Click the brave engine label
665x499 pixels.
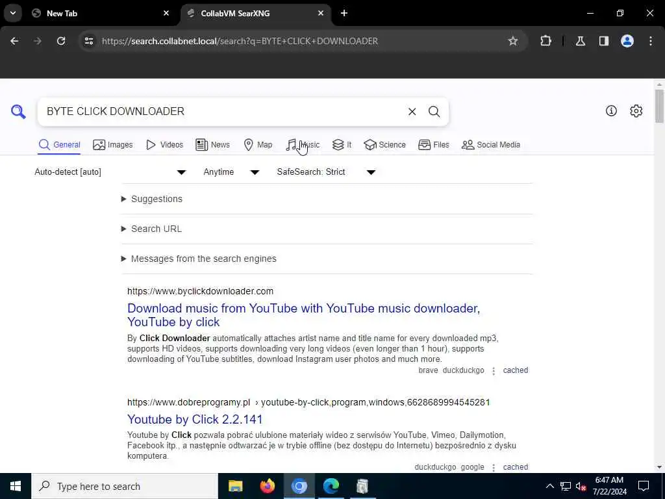coord(428,370)
